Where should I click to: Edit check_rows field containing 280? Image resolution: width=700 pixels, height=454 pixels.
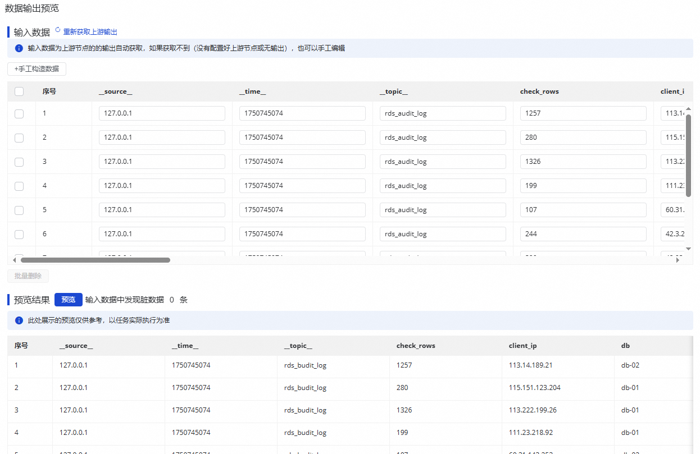point(583,137)
